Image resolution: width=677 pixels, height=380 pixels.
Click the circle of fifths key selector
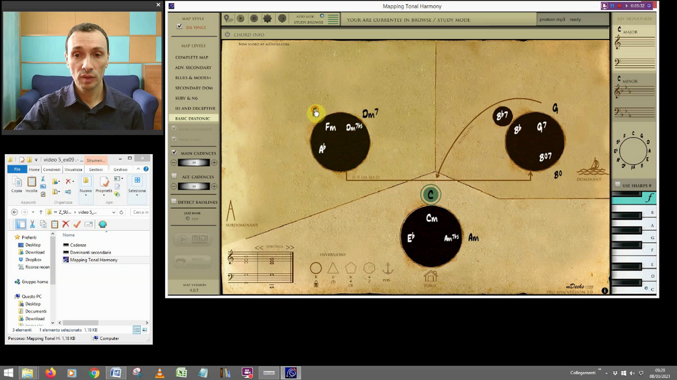[x=633, y=151]
